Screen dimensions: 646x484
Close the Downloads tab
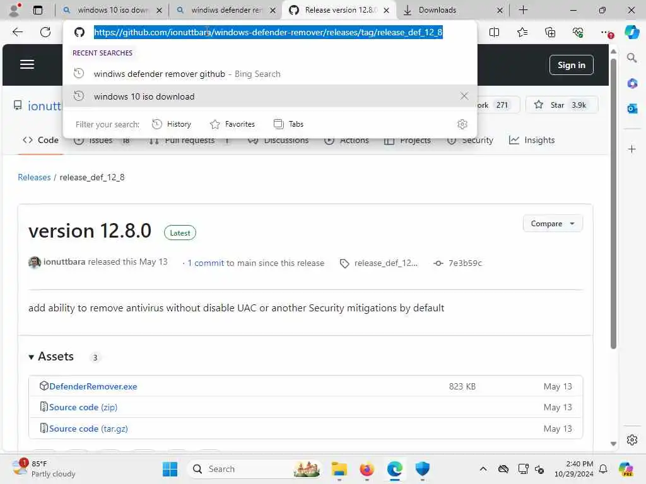coord(500,10)
